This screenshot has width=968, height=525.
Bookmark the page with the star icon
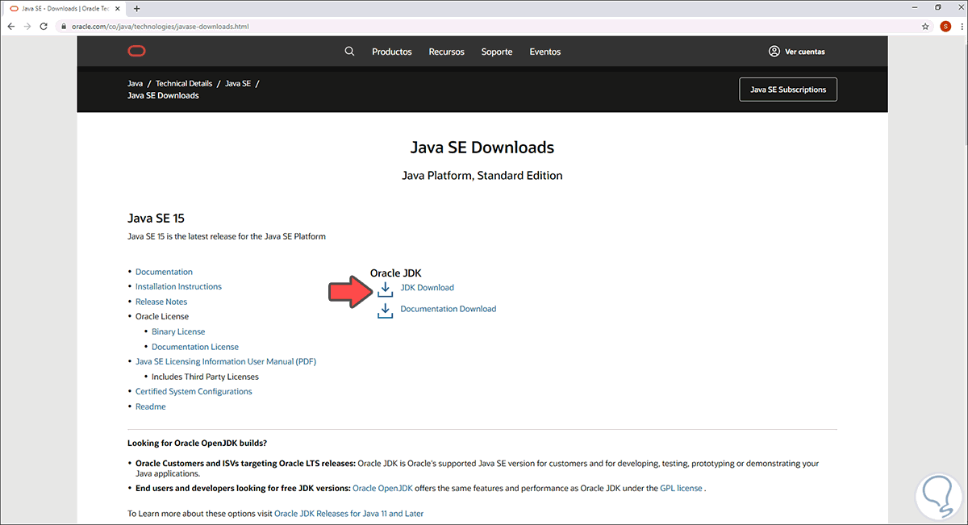[925, 26]
